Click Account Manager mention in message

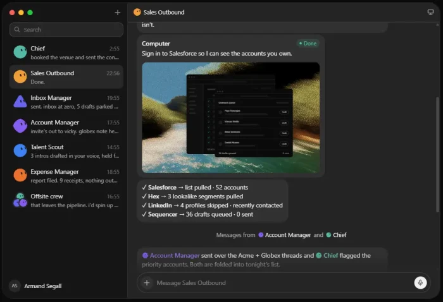click(172, 255)
